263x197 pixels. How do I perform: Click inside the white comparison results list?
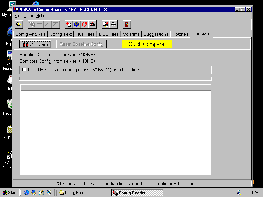(x=115, y=133)
